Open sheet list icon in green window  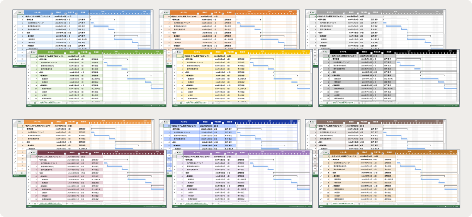35,103
